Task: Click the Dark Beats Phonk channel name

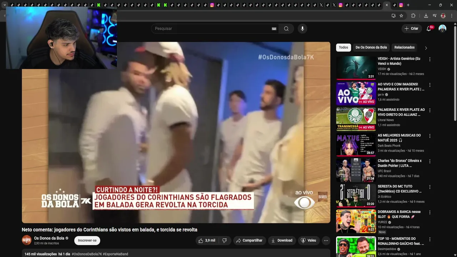Action: point(389,146)
